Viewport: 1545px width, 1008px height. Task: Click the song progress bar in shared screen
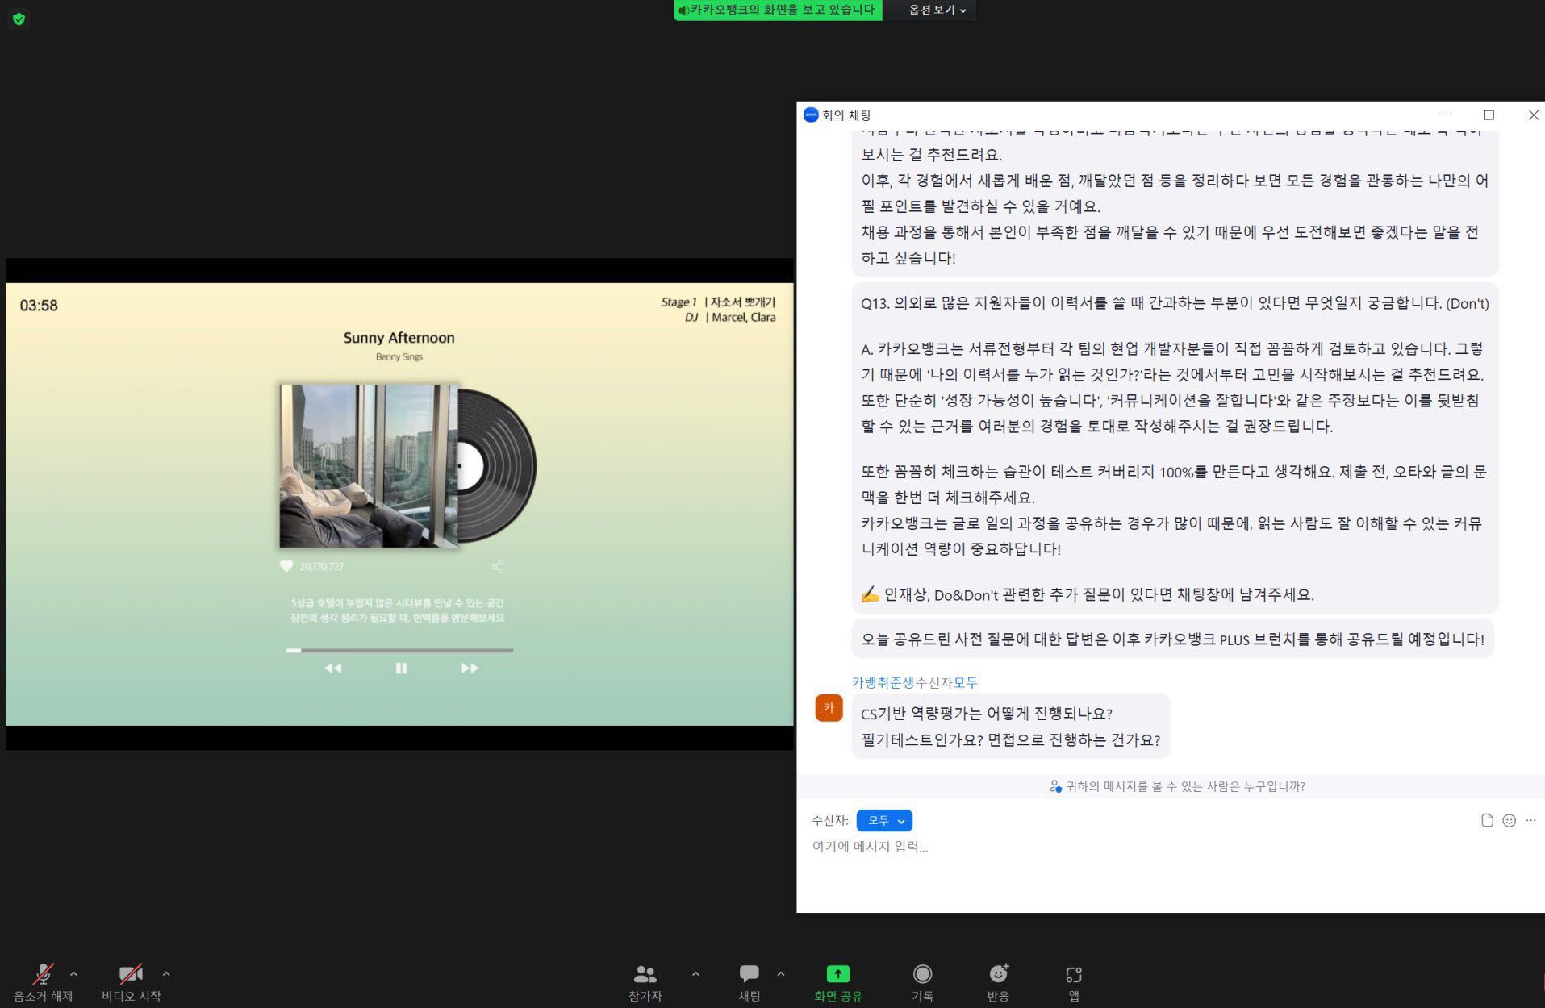(x=399, y=650)
